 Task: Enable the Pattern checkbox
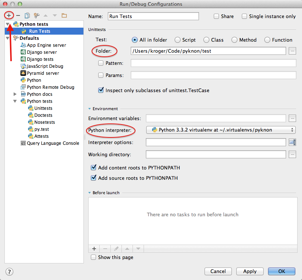click(101, 63)
